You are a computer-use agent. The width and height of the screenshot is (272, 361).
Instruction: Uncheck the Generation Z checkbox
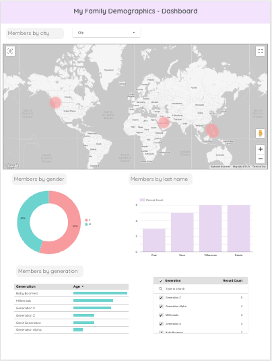tap(161, 298)
